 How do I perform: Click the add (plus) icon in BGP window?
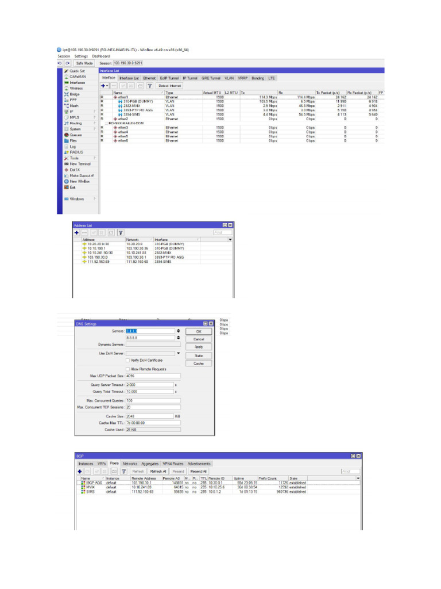tap(79, 472)
